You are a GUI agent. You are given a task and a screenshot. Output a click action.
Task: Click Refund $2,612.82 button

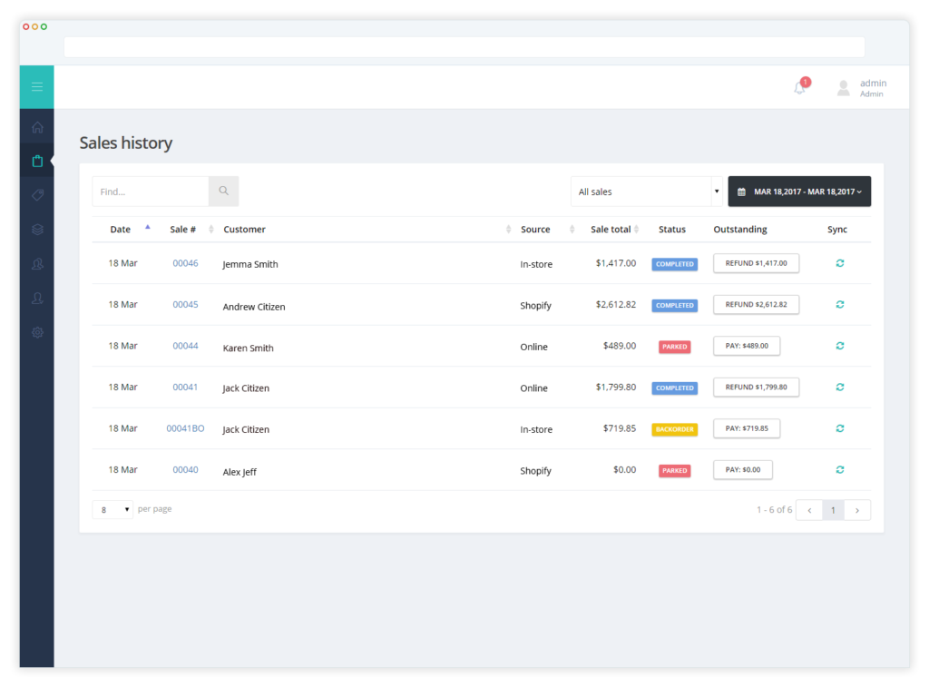point(756,305)
